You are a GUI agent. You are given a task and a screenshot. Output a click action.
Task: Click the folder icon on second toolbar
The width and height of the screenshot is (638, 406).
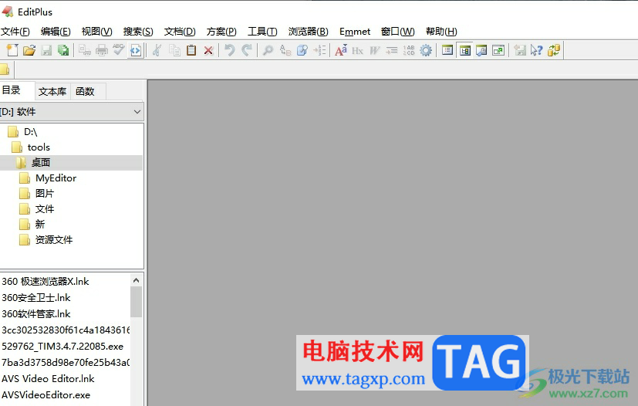(x=5, y=69)
